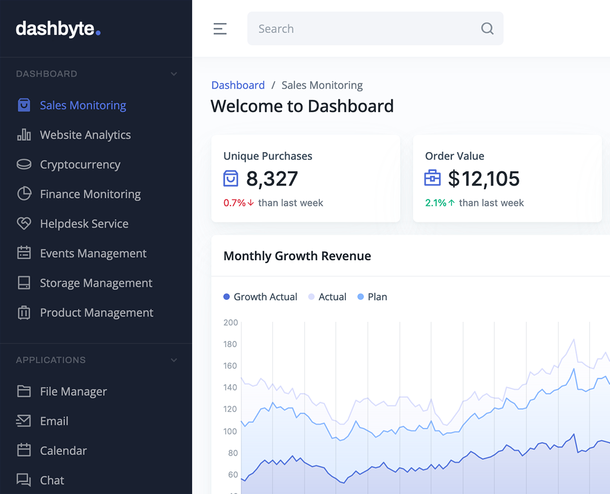The width and height of the screenshot is (610, 494).
Task: Click the File Manager folder icon
Action: point(24,391)
